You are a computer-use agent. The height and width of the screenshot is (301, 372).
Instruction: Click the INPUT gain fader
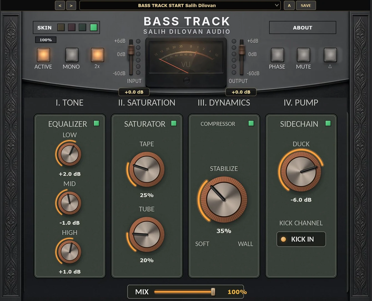pos(131,51)
